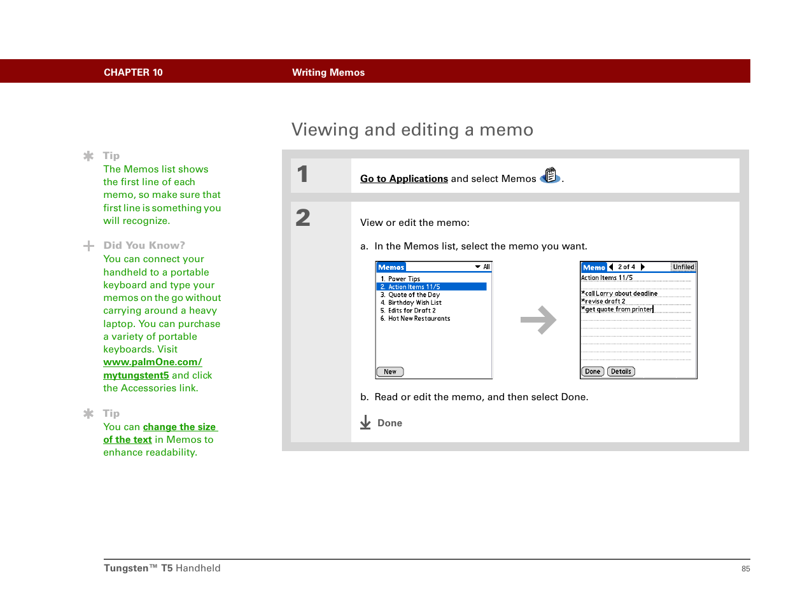Click memo heading 'Action Items 11/5'
This screenshot has width=786, height=607.
607,277
